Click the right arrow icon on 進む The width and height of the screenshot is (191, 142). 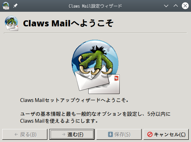[64, 134]
